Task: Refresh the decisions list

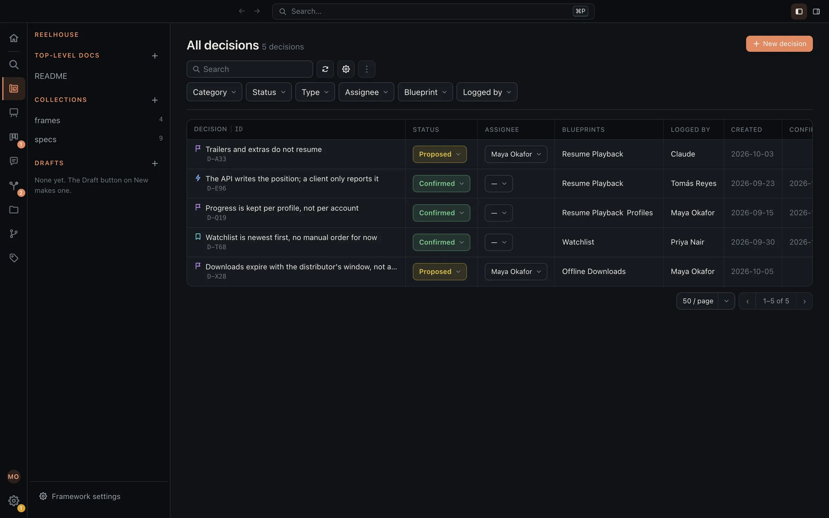Action: point(325,69)
